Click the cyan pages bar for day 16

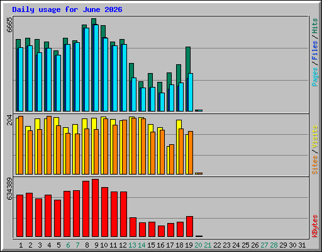coord(162,102)
